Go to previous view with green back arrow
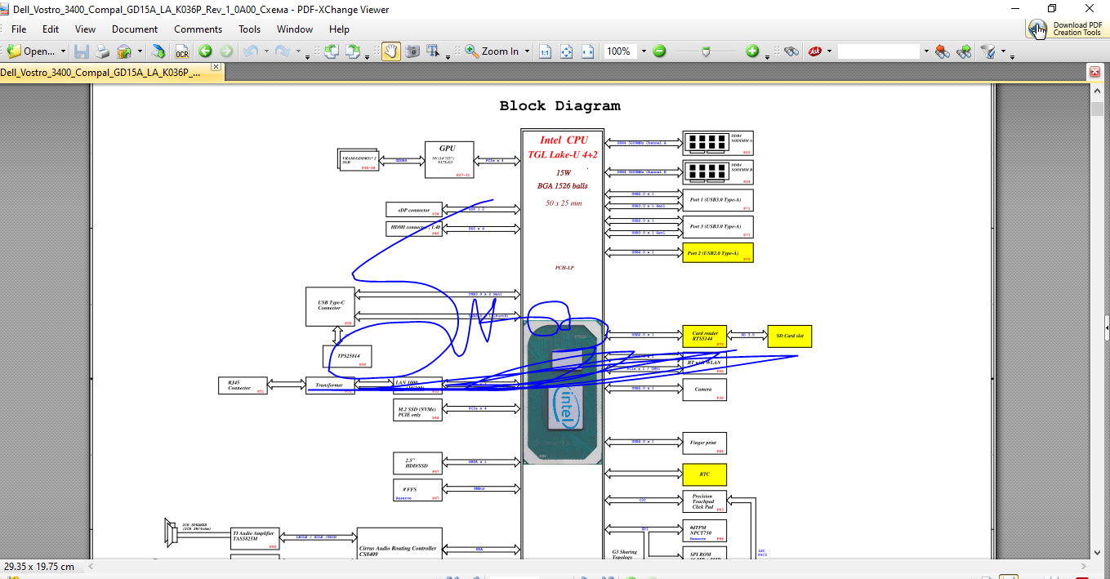 click(205, 51)
